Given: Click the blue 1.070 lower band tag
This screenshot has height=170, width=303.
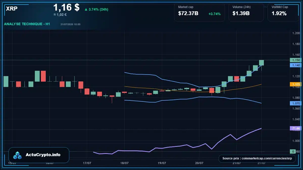Looking at the screenshot, I should tap(296, 103).
